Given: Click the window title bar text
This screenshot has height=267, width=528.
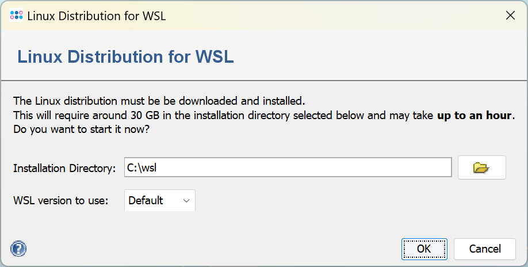Looking at the screenshot, I should coord(97,16).
